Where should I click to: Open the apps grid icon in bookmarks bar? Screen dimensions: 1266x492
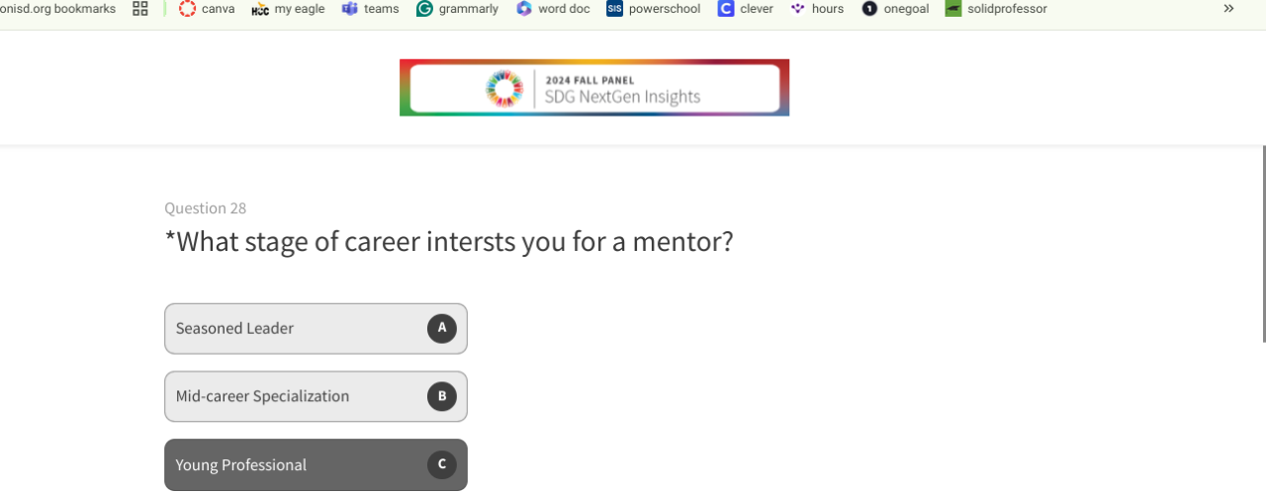[x=140, y=9]
